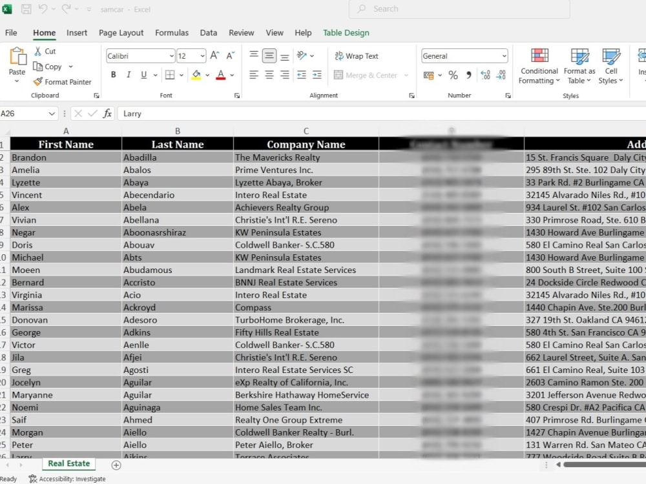This screenshot has width=646, height=484.
Task: Open the File menu
Action: tap(11, 32)
